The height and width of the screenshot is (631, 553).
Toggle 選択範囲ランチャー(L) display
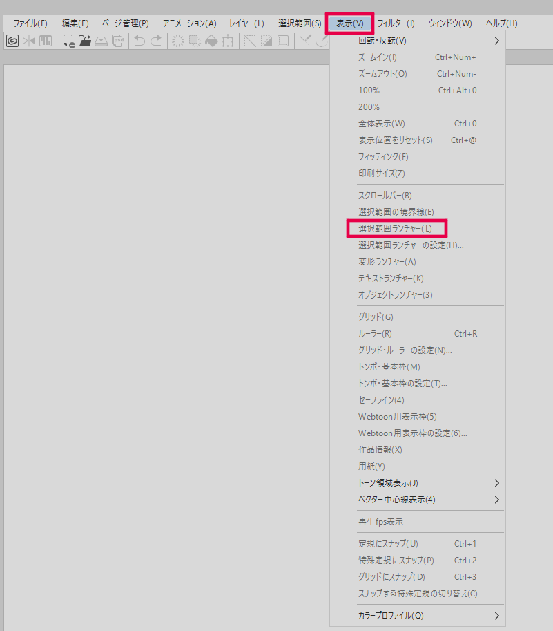[418, 229]
